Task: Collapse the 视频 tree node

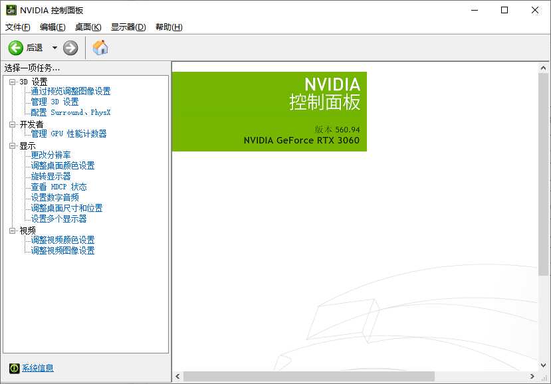Action: 13,231
